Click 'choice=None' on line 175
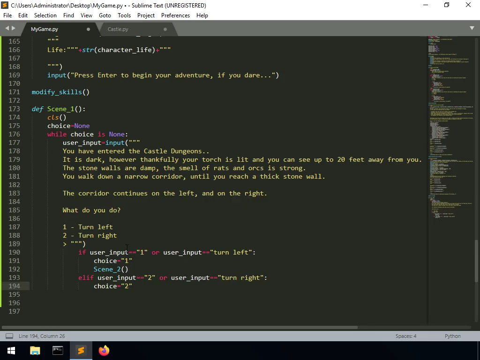The height and width of the screenshot is (360, 480). (x=68, y=126)
